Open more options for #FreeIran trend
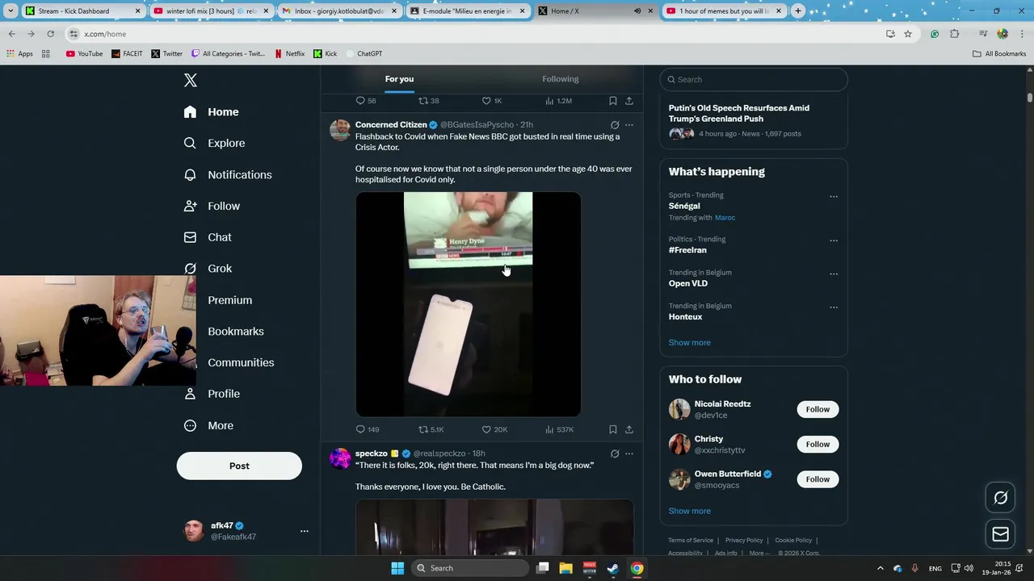Screen dimensions: 1034x581 point(834,240)
